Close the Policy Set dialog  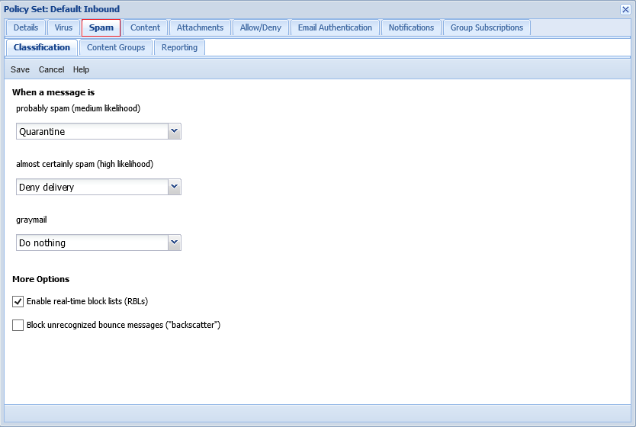[x=625, y=9]
